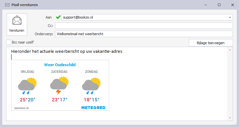Image resolution: width=239 pixels, height=127 pixels.
Task: Click the Vrijdag rain weather icon
Action: [x=28, y=86]
